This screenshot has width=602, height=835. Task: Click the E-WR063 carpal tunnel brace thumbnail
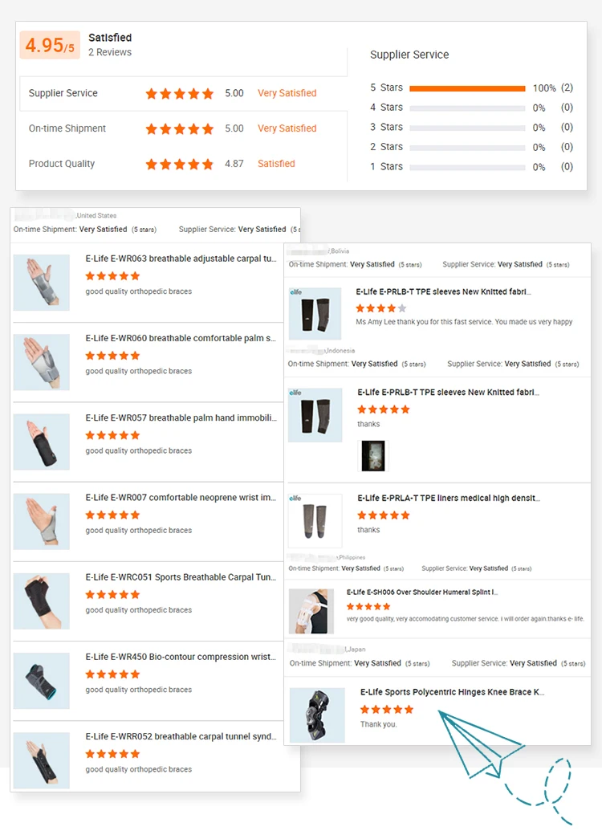42,283
